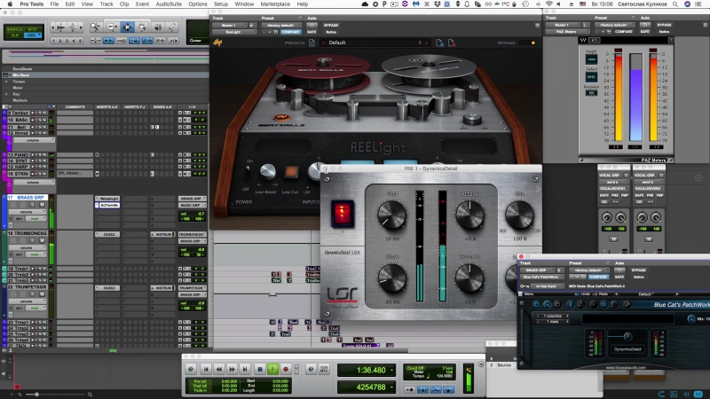Click Undo in Blue Cat's PatchWork
710x399 pixels.
coord(583,294)
